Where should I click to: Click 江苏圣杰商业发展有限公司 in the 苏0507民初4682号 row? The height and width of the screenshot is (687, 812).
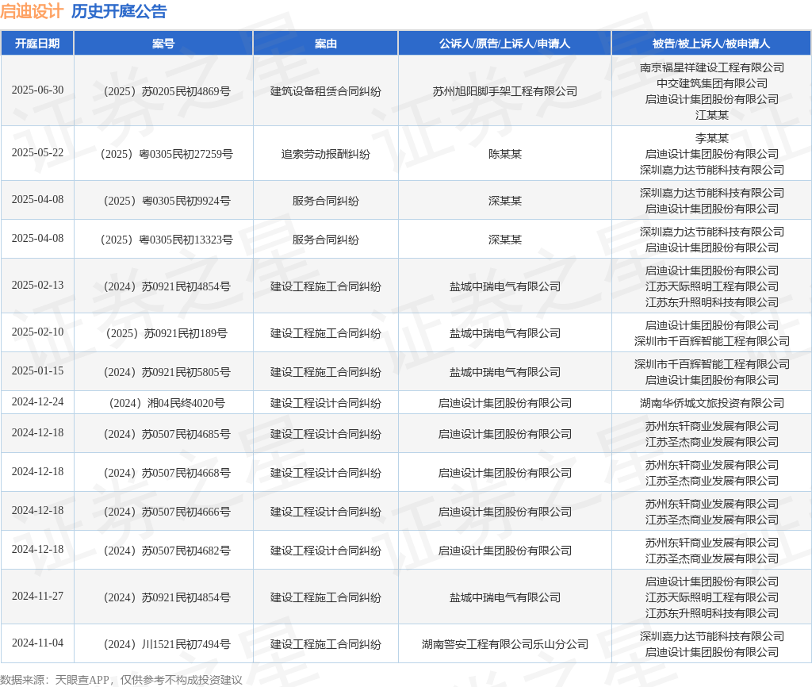pos(711,559)
